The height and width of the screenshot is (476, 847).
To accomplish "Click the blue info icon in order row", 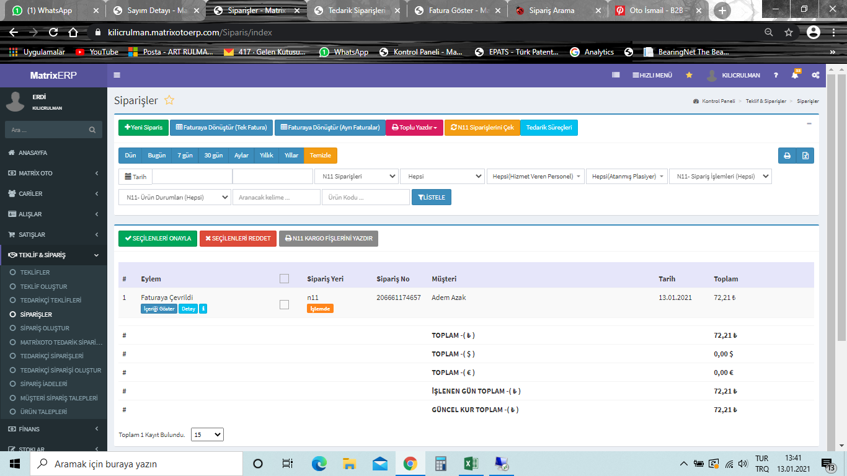I will tap(203, 309).
